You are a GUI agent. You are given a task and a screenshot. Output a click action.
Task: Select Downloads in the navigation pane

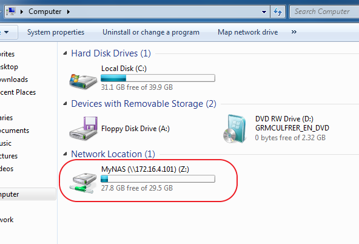click(14, 80)
